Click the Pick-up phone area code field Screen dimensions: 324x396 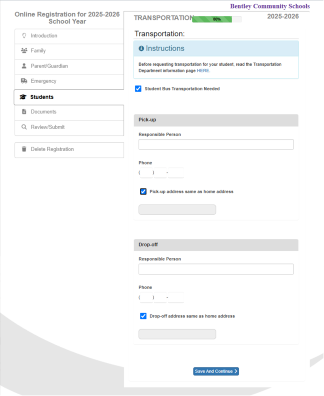point(146,173)
